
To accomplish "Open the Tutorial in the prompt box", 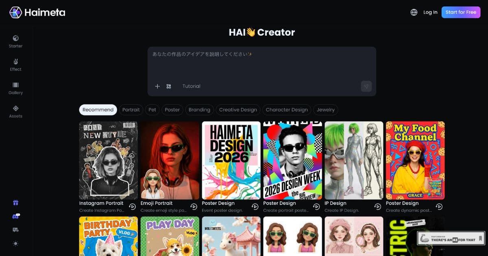I will tap(191, 86).
